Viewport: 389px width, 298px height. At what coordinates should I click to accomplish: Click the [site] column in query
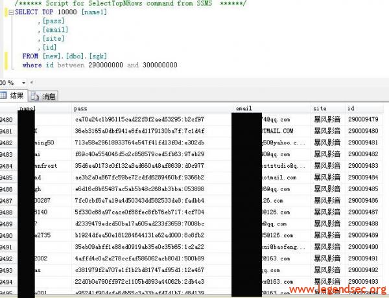point(53,39)
